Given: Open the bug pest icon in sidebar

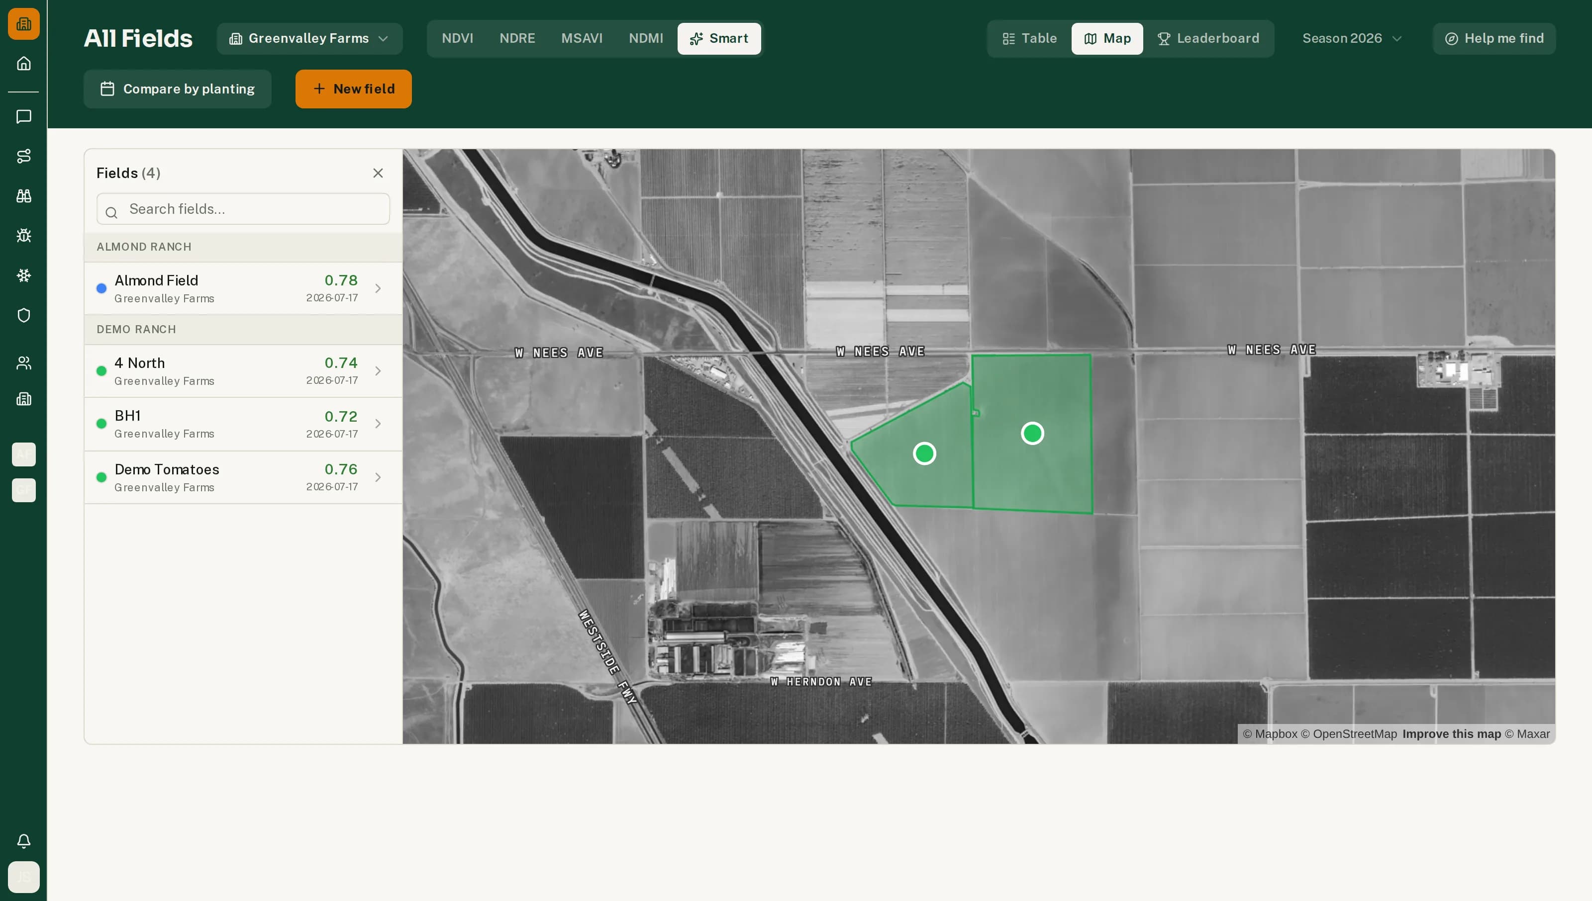Looking at the screenshot, I should [x=23, y=235].
